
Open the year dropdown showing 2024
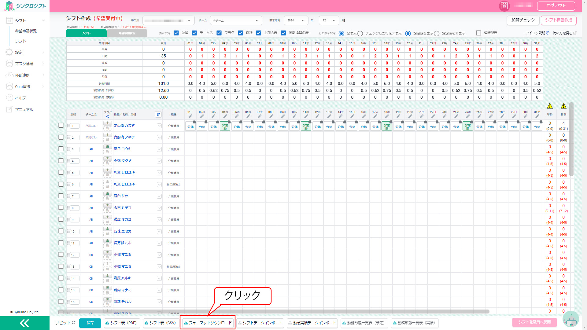(296, 20)
